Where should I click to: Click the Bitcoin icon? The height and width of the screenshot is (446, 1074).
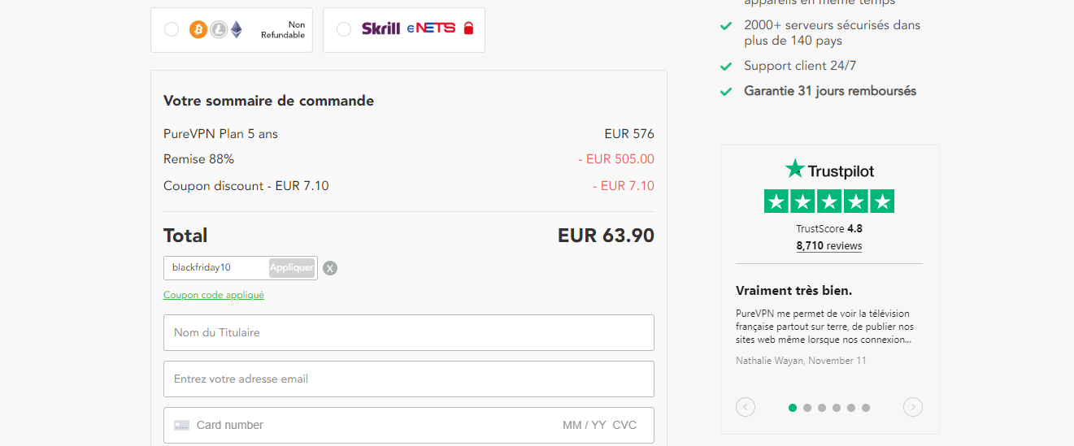(x=198, y=30)
